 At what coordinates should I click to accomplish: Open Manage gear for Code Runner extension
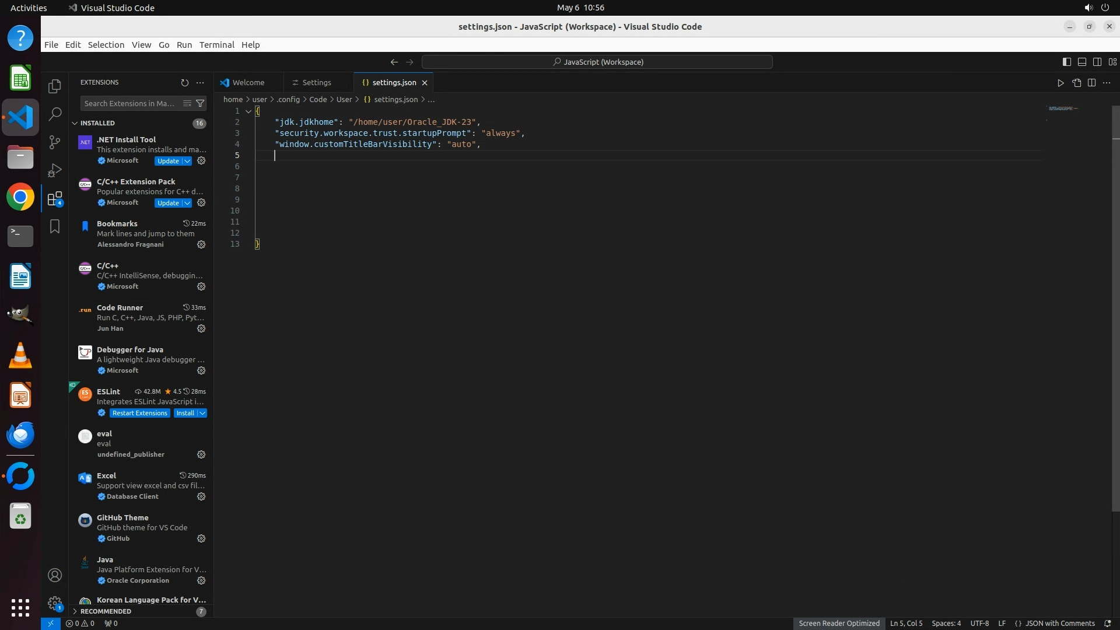click(x=201, y=328)
